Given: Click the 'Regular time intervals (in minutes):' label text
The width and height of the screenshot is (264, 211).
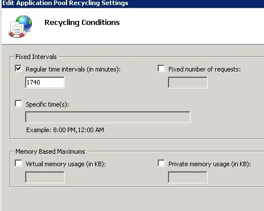Looking at the screenshot, I should pyautogui.click(x=73, y=69).
